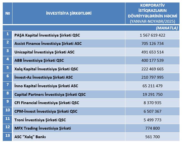Select the İNVESTİSİYA ŞİRKƏTLƏRİ column header
182x144 pixels.
[69, 13]
